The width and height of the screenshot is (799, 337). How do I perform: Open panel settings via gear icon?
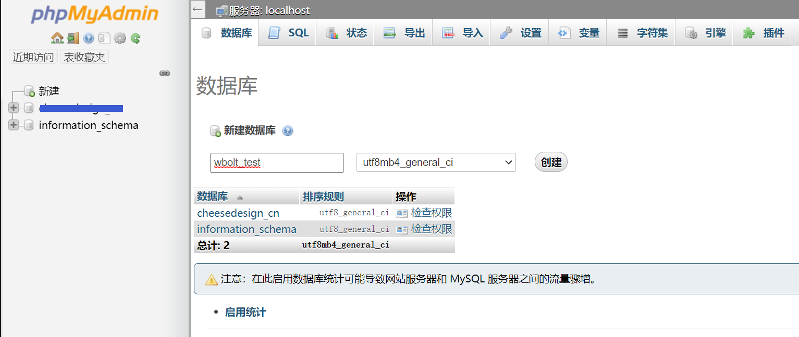pyautogui.click(x=120, y=37)
